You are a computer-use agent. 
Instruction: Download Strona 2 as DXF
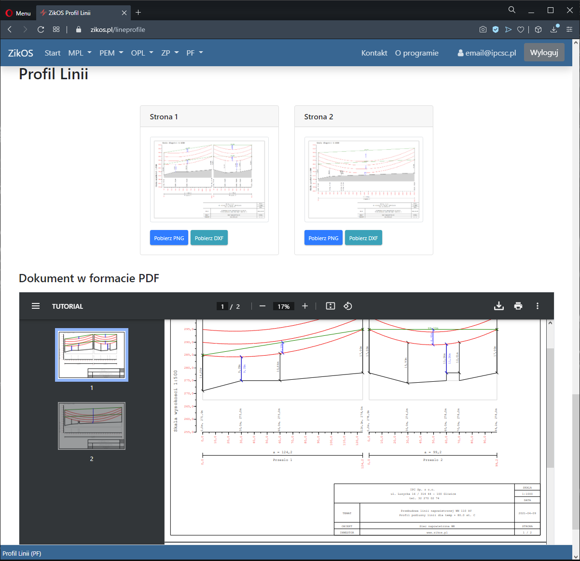tap(363, 238)
